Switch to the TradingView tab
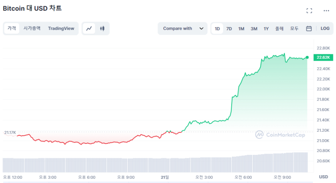The image size is (336, 183). point(61,28)
